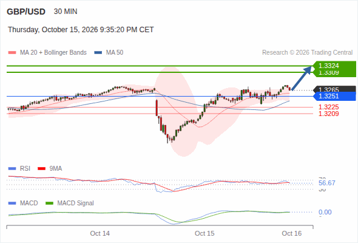Click the MACD legend label

click(x=29, y=204)
